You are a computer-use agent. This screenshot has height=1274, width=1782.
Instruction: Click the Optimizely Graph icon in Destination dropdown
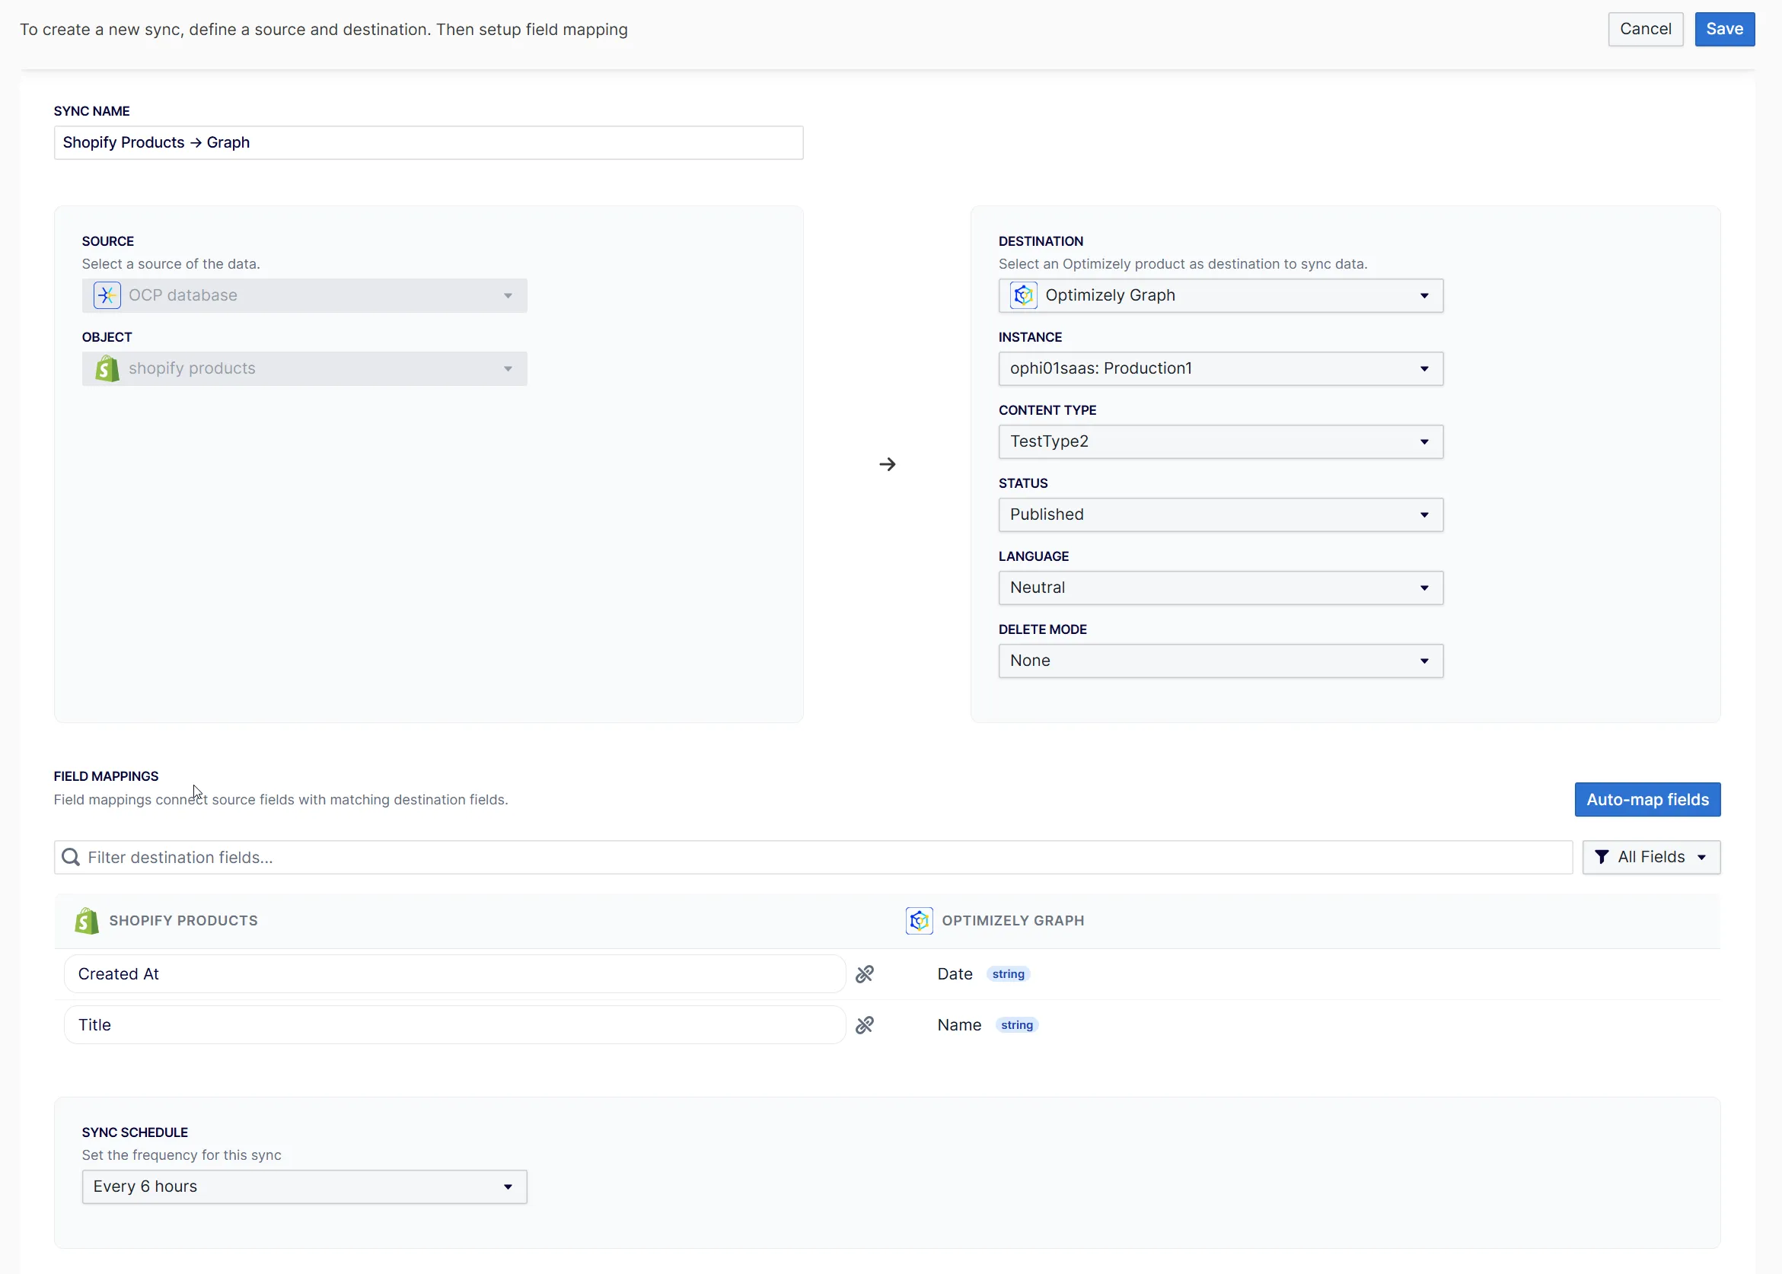click(1023, 296)
